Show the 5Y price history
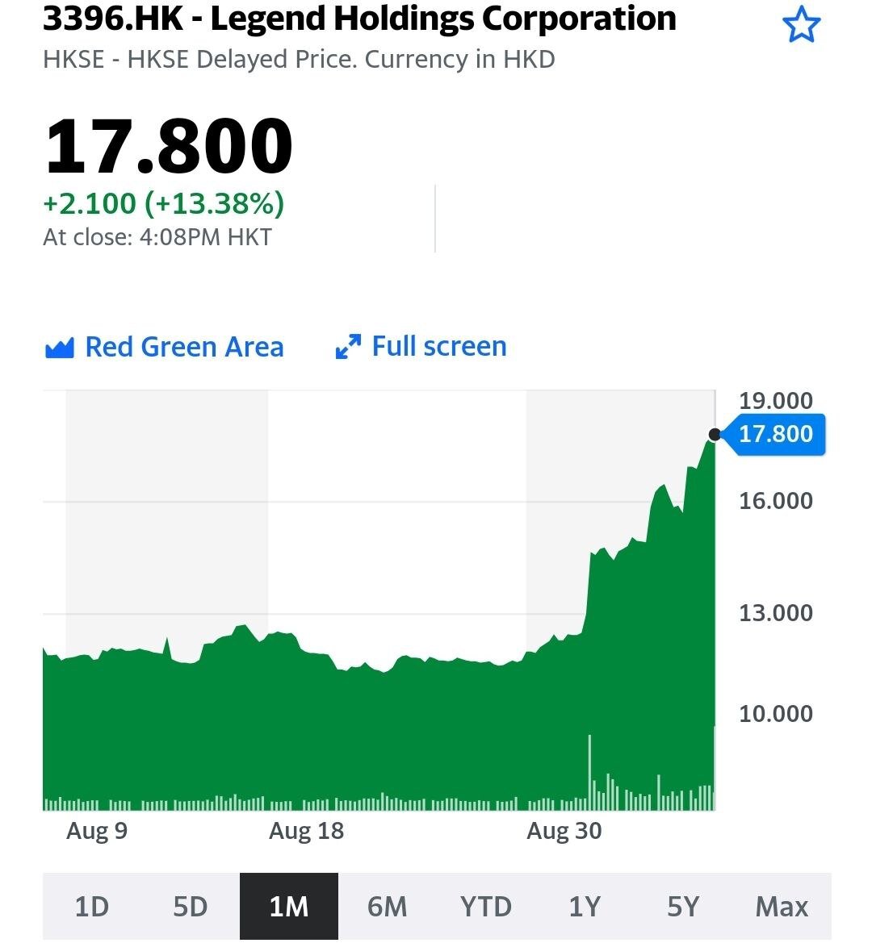 tap(683, 907)
